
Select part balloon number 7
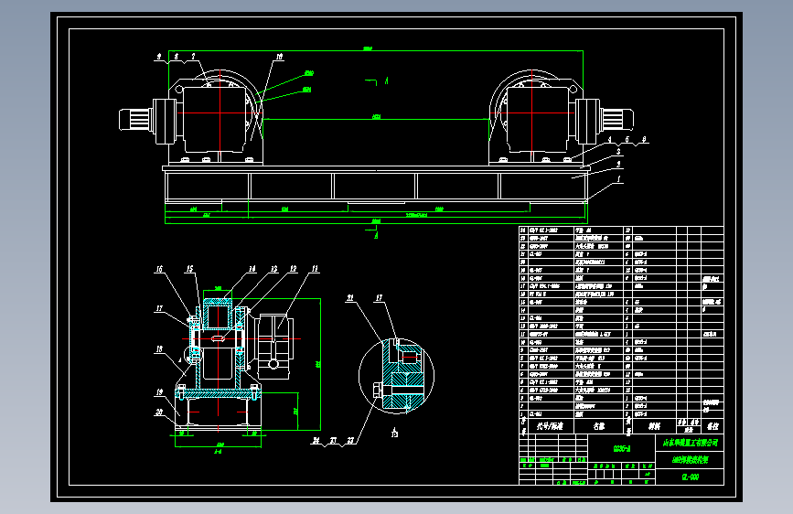pos(193,57)
